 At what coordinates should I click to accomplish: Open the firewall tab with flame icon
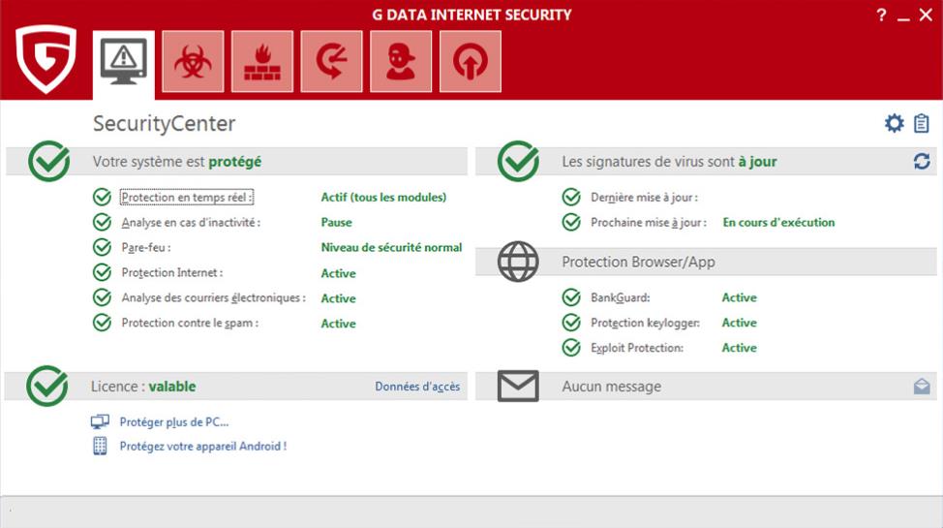click(x=262, y=61)
